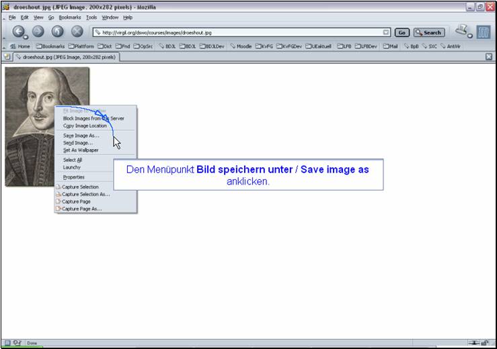Click the Forward navigation arrow

click(x=38, y=32)
